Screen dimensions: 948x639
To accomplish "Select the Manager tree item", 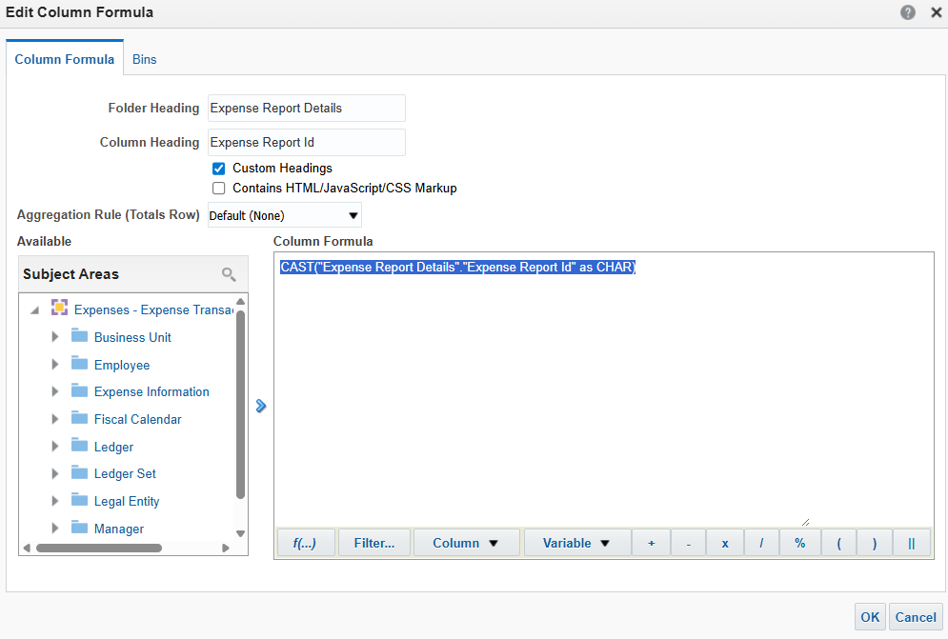I will click(119, 529).
